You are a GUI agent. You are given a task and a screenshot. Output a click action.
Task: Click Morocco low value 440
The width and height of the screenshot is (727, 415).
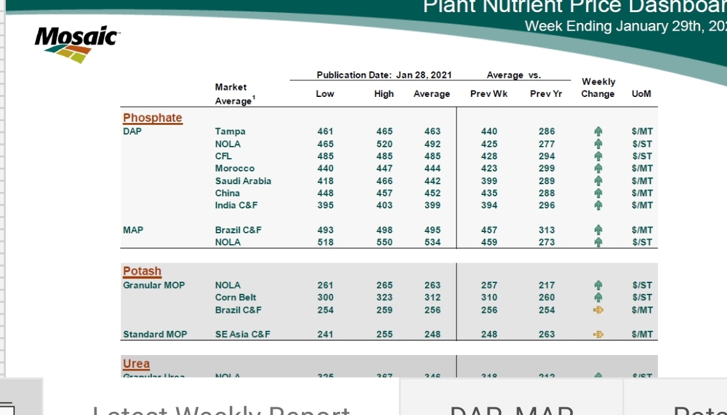325,168
